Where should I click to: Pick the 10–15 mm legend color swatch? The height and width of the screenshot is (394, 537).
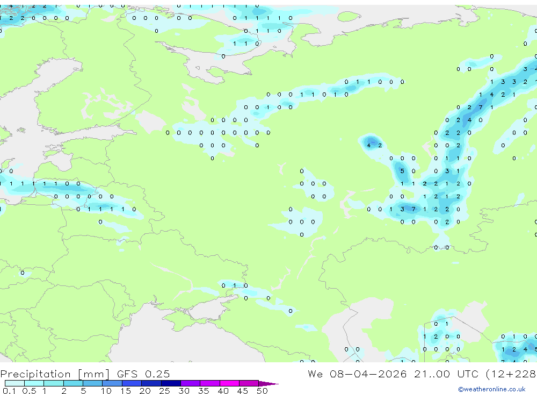coord(112,383)
